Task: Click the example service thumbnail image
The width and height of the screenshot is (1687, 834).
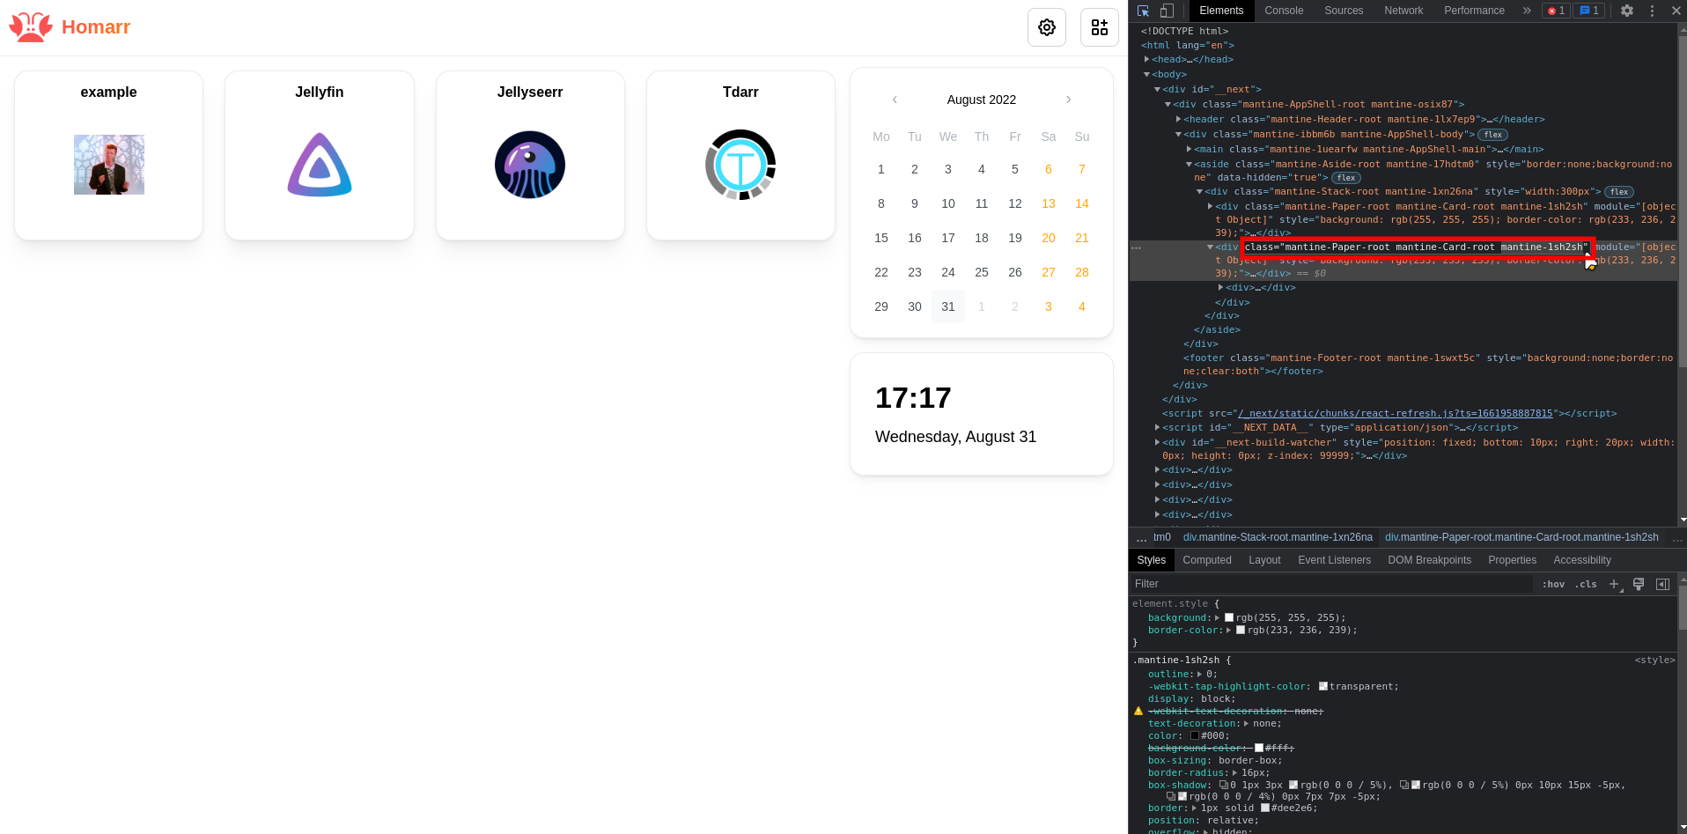Action: 109,165
